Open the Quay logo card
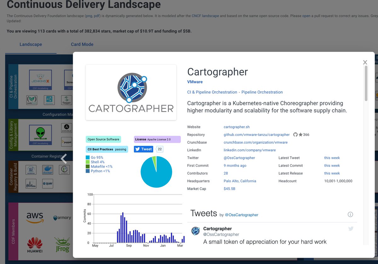 pyautogui.click(x=48, y=183)
